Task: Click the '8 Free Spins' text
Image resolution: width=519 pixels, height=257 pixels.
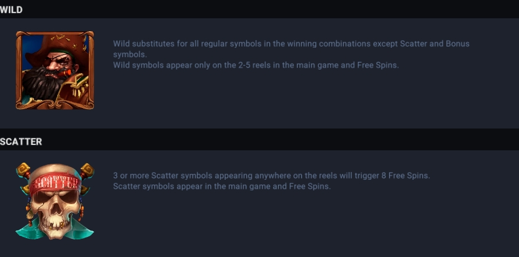Action: point(405,176)
